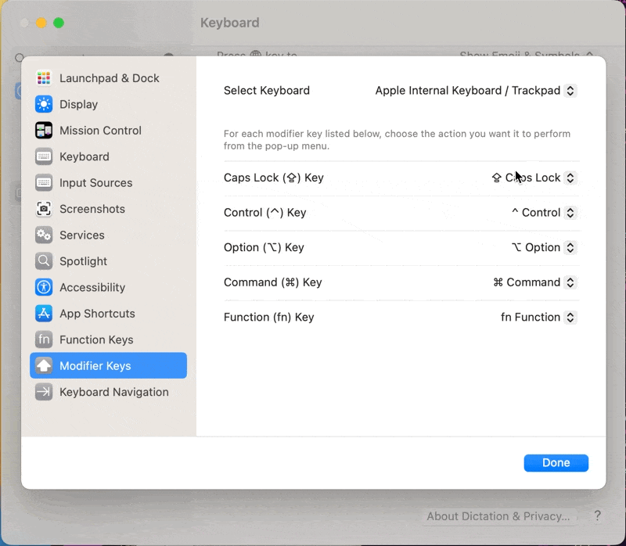Click the Keyboard Navigation tab icon
626x546 pixels.
pos(44,392)
